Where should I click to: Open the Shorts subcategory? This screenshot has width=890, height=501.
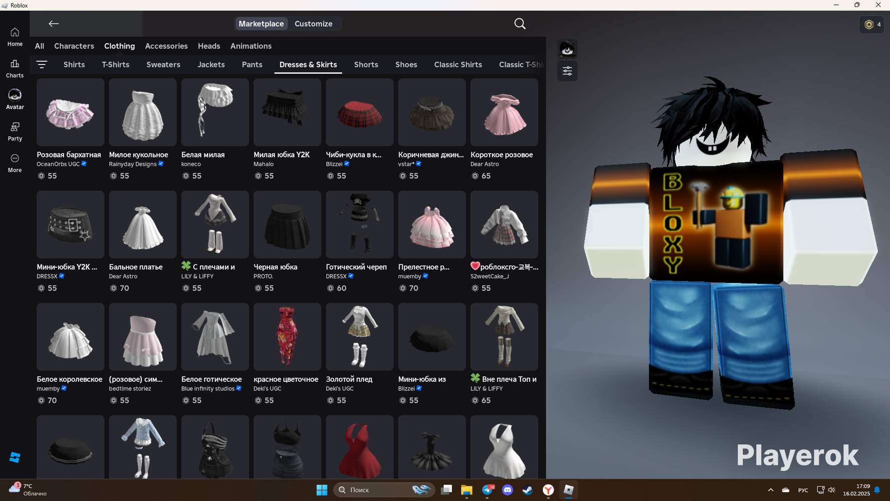pos(366,65)
